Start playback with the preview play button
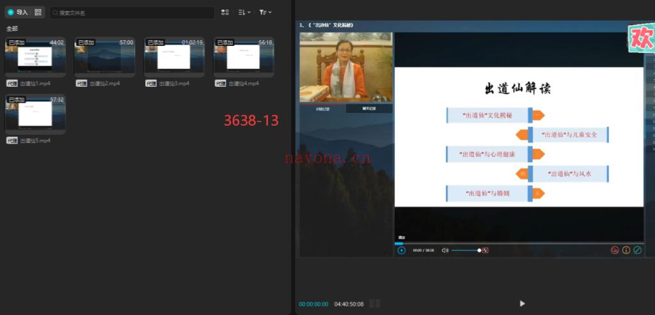 522,303
